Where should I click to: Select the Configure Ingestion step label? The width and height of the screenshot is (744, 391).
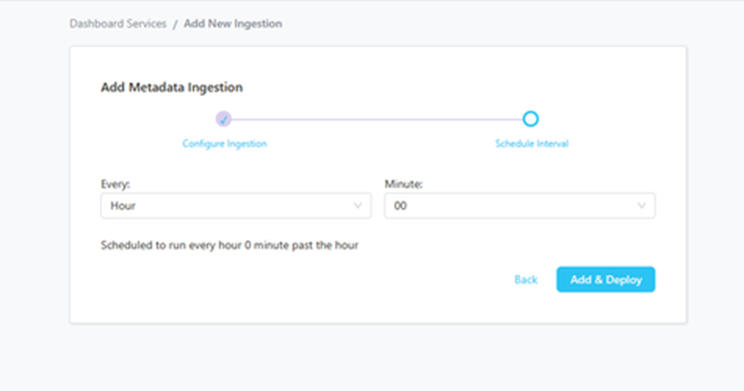(x=225, y=144)
